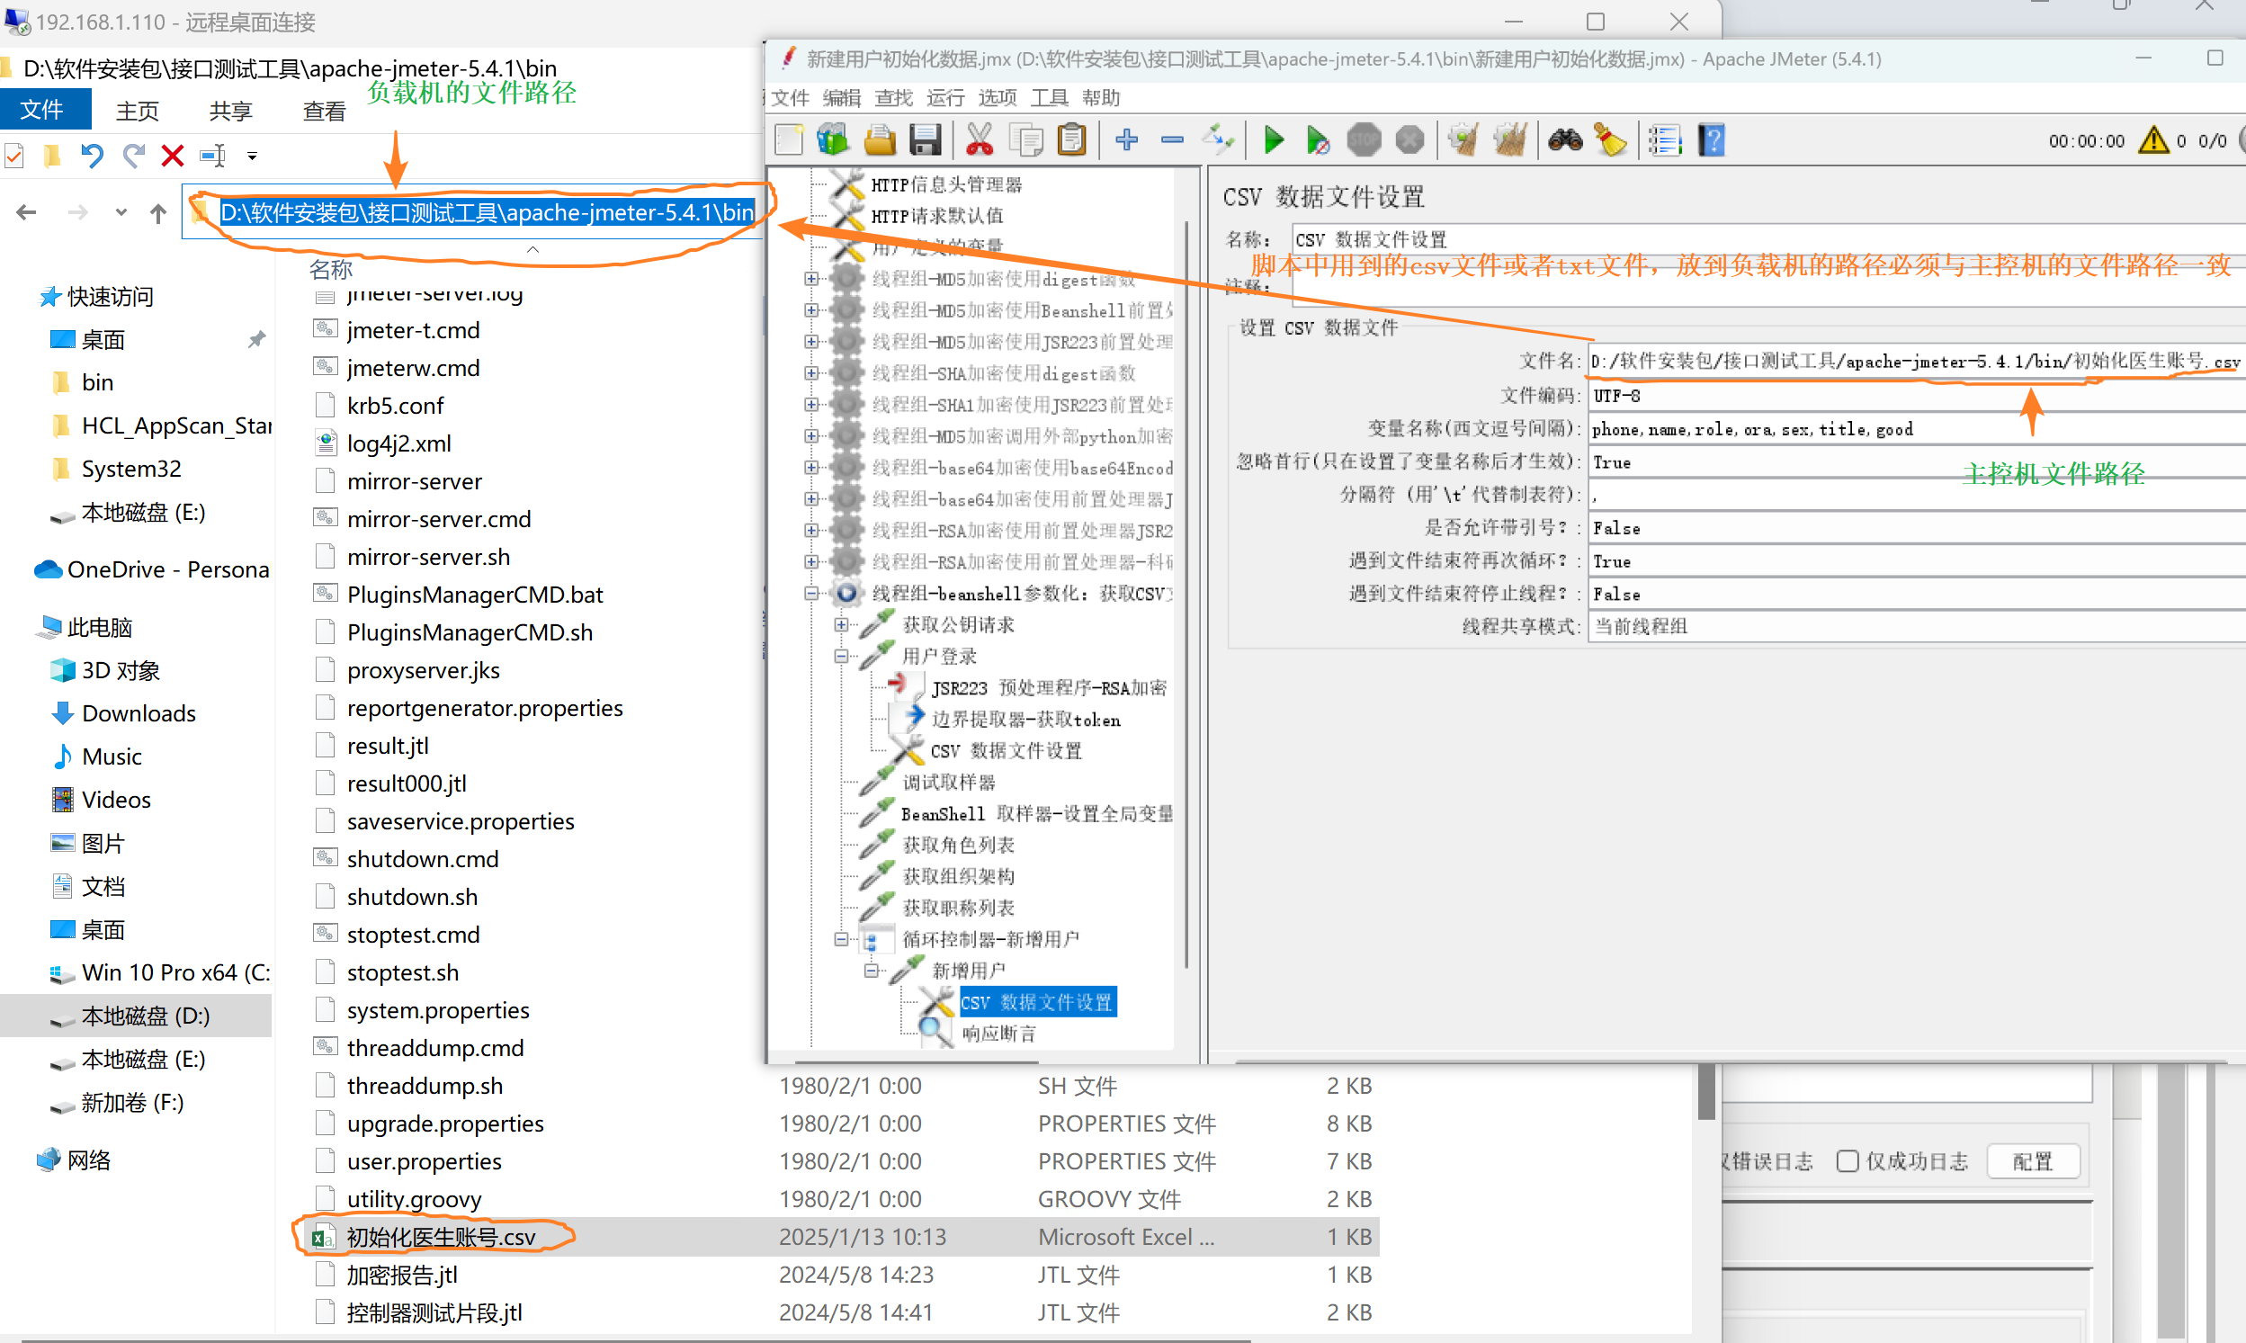Click the green Start test run icon
Image resolution: width=2246 pixels, height=1343 pixels.
1274,140
